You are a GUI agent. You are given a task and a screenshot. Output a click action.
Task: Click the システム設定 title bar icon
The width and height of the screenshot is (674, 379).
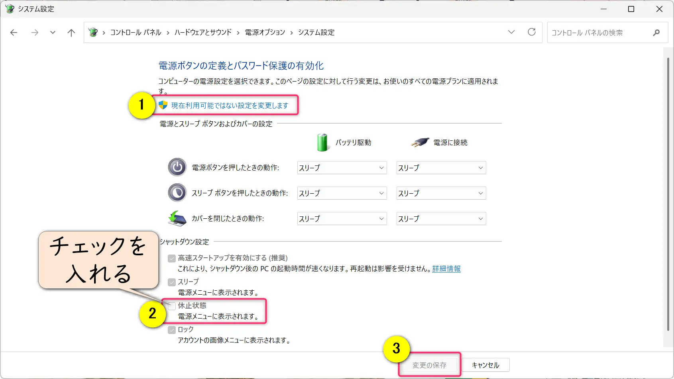tap(10, 9)
